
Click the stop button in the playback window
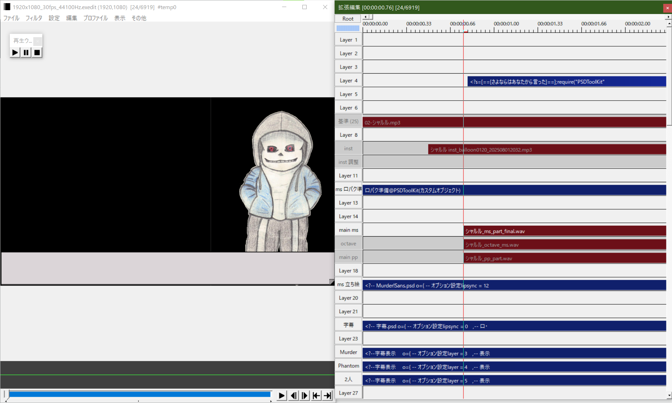[x=37, y=53]
